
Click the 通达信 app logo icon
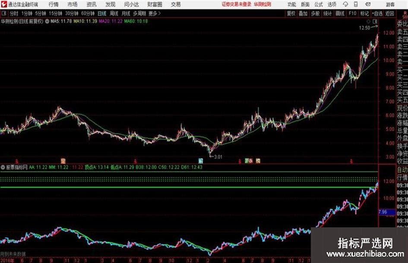tap(4, 4)
